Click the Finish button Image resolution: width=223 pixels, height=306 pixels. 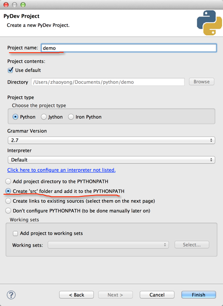tap(199, 295)
